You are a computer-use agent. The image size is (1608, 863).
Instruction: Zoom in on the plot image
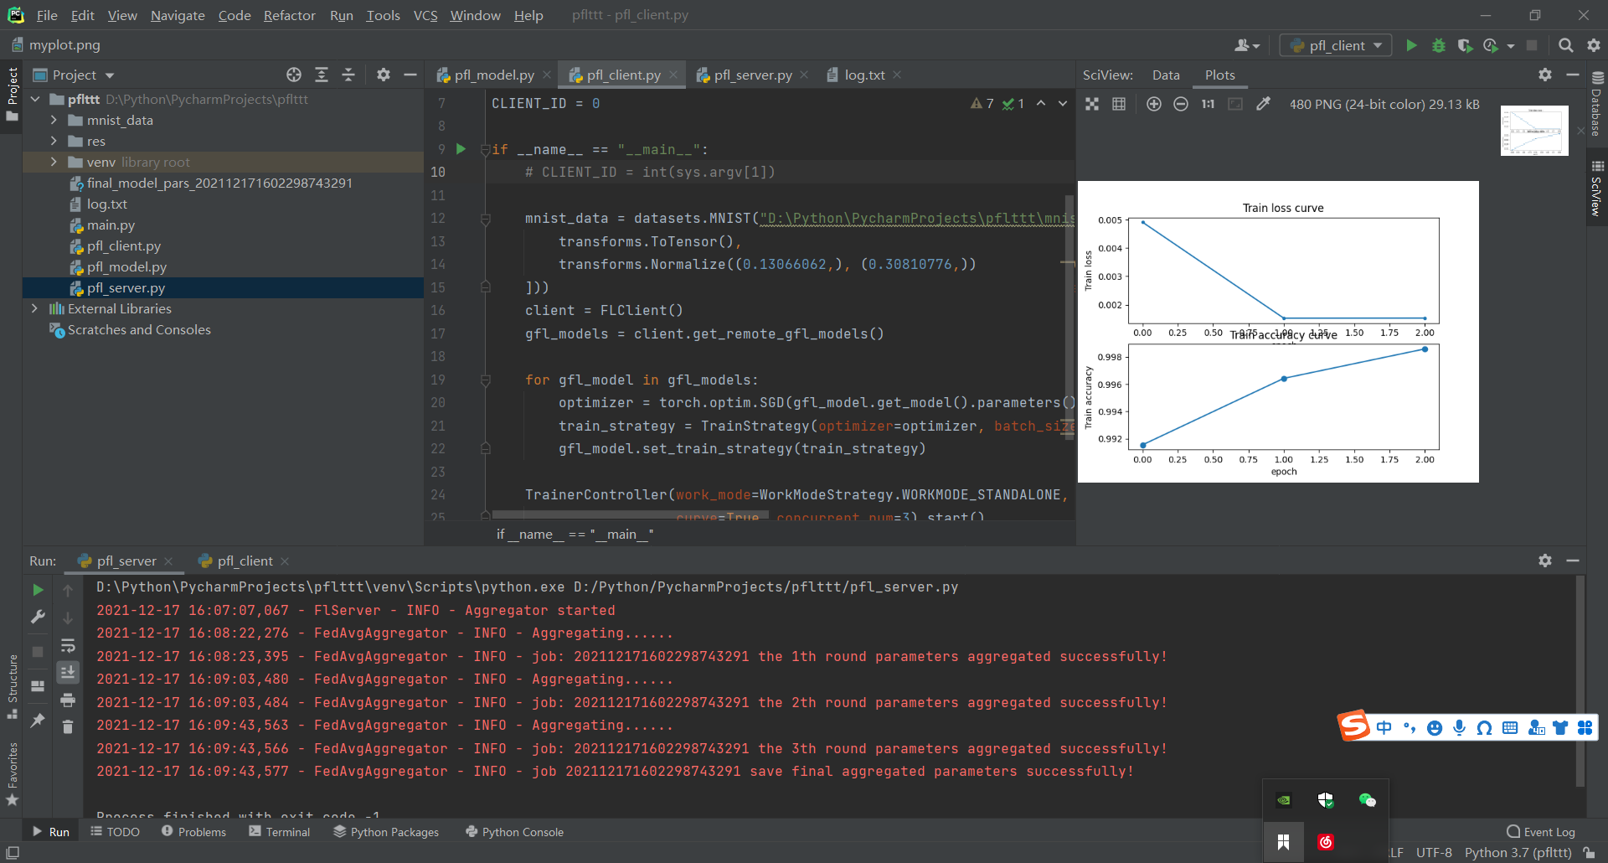click(x=1154, y=104)
